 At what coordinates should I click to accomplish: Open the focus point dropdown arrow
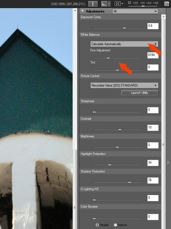123,4
